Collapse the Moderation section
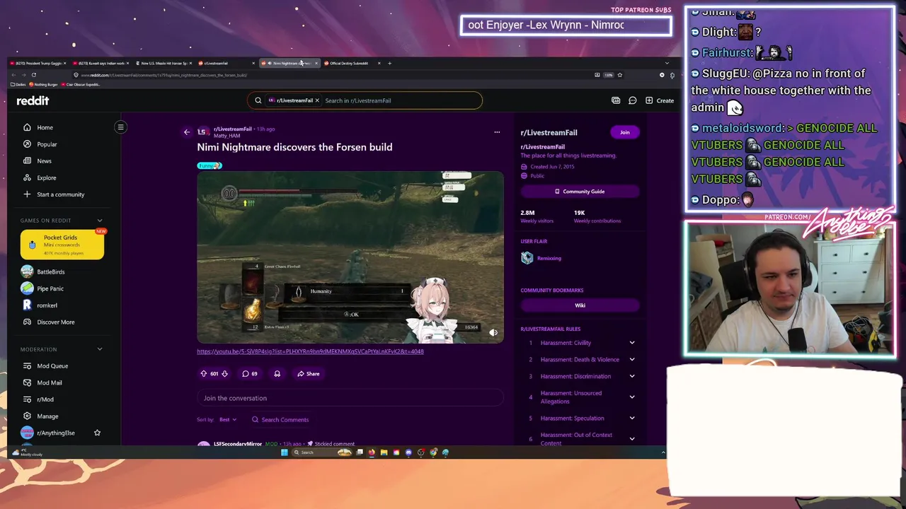Screen dimensions: 906x509 pyautogui.click(x=100, y=349)
